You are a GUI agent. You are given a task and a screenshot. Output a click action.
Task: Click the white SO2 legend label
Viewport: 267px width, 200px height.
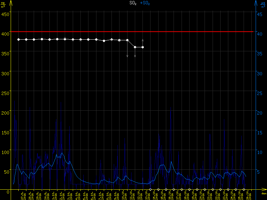(133, 3)
